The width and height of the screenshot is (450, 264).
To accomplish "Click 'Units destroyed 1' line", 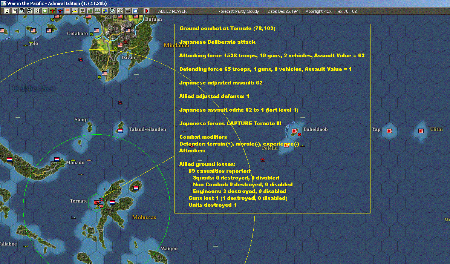I will [x=212, y=205].
